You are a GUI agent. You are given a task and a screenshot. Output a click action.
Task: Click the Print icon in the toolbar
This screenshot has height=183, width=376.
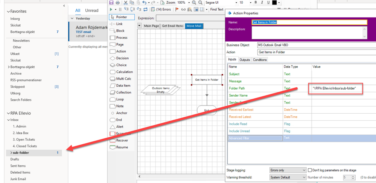pos(117,3)
